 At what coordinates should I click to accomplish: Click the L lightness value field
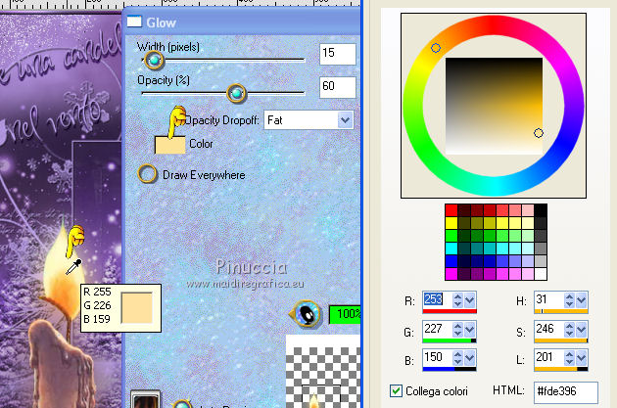[x=549, y=357]
